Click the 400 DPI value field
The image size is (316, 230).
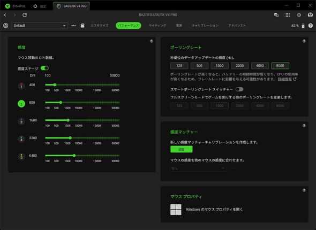click(32, 85)
